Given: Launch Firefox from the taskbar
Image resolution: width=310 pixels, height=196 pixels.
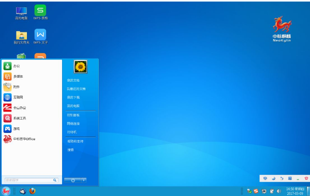Looking at the screenshot, I should pos(33,191).
